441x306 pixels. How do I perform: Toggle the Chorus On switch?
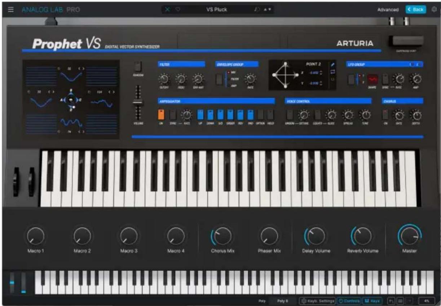click(x=386, y=115)
